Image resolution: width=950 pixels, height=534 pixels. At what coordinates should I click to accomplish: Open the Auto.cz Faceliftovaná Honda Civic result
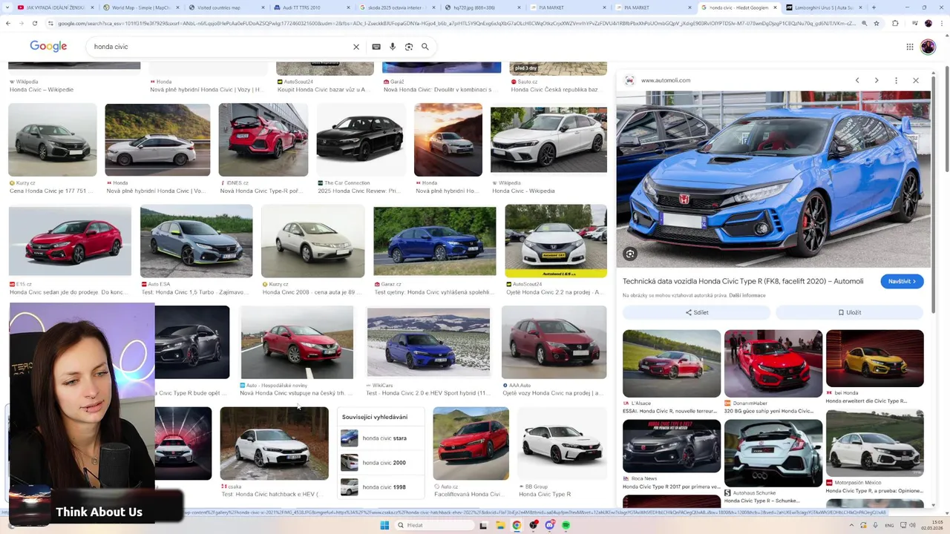(471, 444)
